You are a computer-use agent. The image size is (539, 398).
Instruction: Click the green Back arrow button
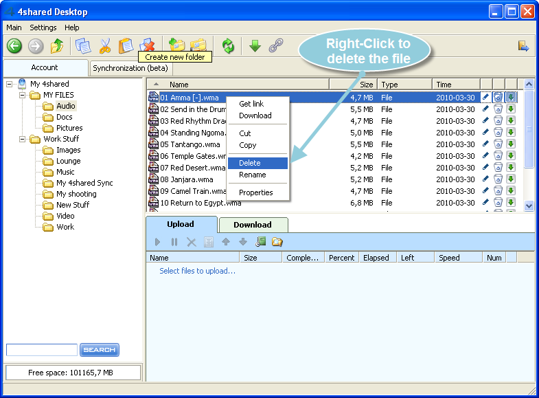click(14, 46)
